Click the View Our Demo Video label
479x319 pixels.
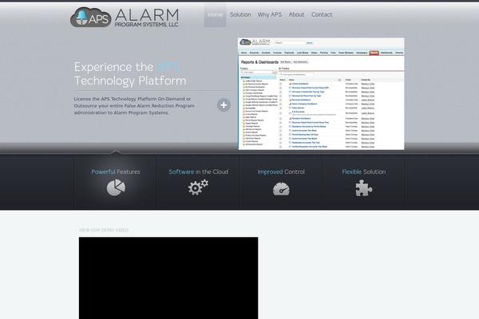click(104, 230)
